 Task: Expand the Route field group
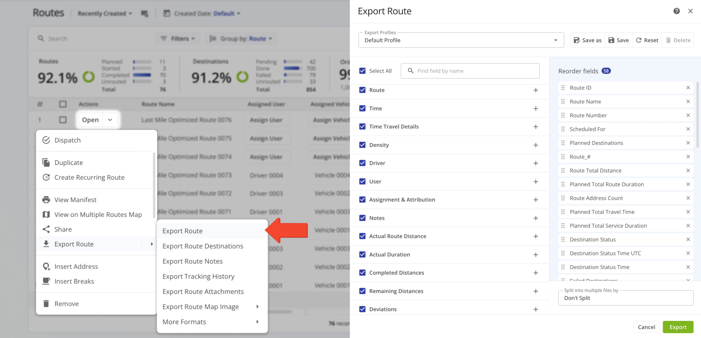tap(536, 90)
